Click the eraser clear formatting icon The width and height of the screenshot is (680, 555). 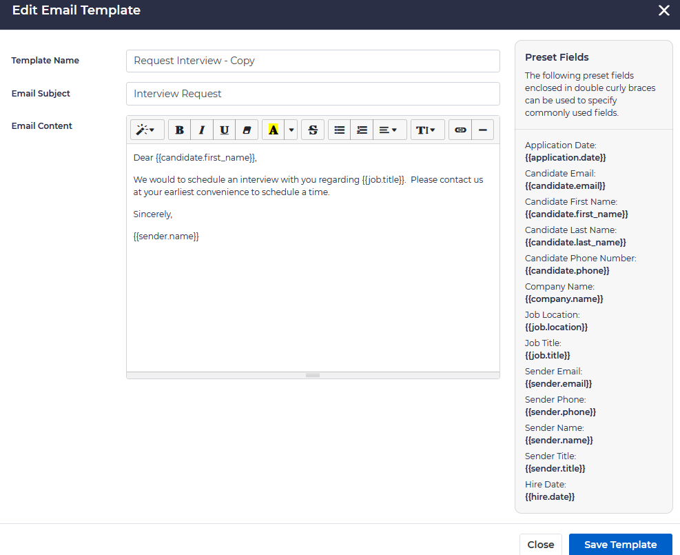247,130
